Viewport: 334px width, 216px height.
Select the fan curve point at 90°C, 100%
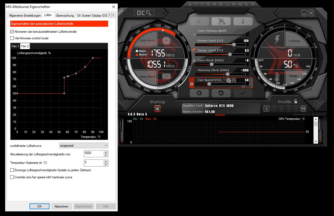[x=93, y=58]
